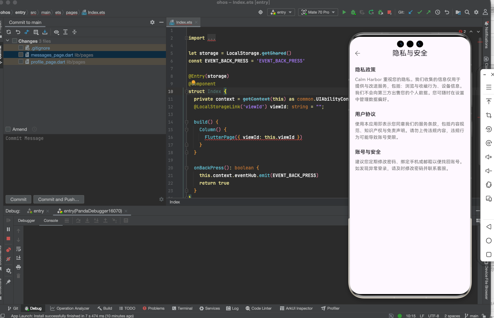
Task: Stop the running process in the top toolbar
Action: [x=389, y=12]
